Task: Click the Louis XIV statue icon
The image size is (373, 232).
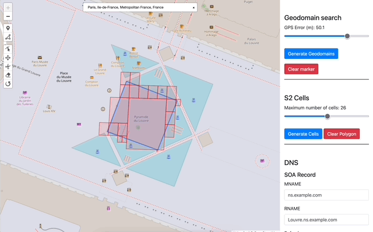Action: pos(49,107)
